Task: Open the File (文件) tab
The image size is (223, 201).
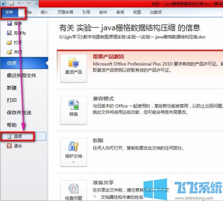Action: pyautogui.click(x=9, y=13)
